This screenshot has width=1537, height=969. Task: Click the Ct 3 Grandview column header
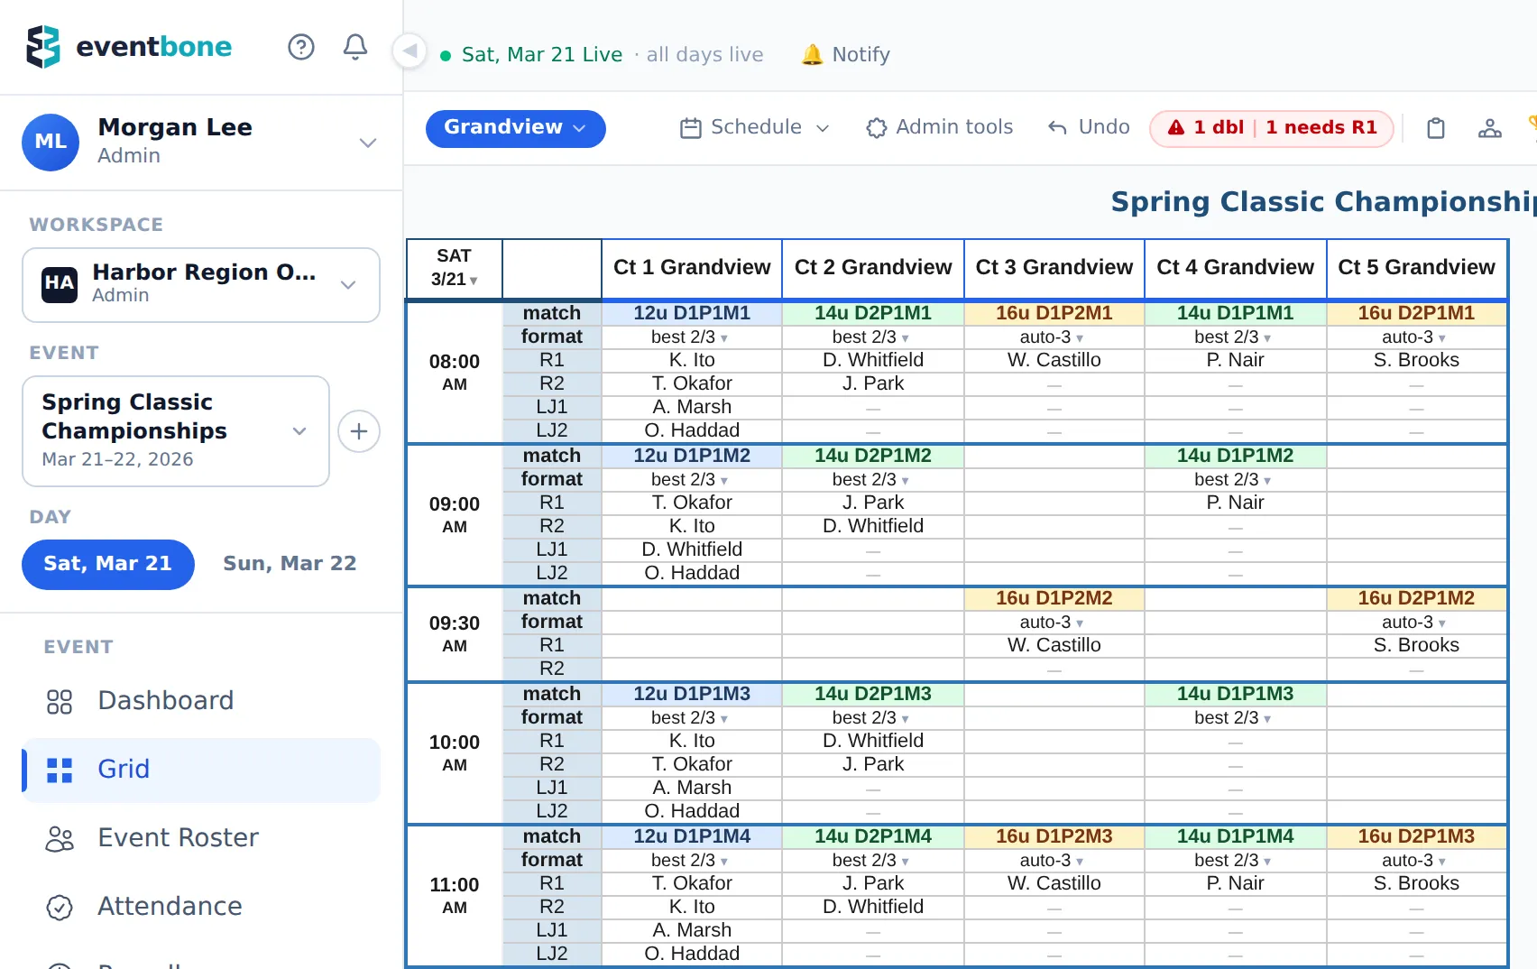1054,268
